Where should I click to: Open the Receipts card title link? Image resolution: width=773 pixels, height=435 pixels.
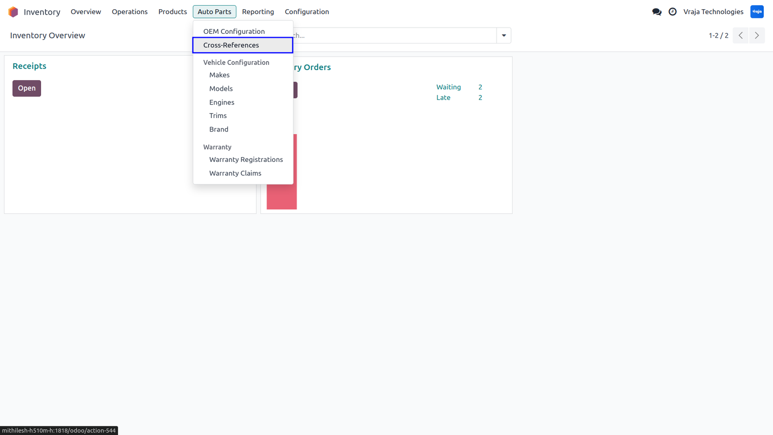(29, 66)
